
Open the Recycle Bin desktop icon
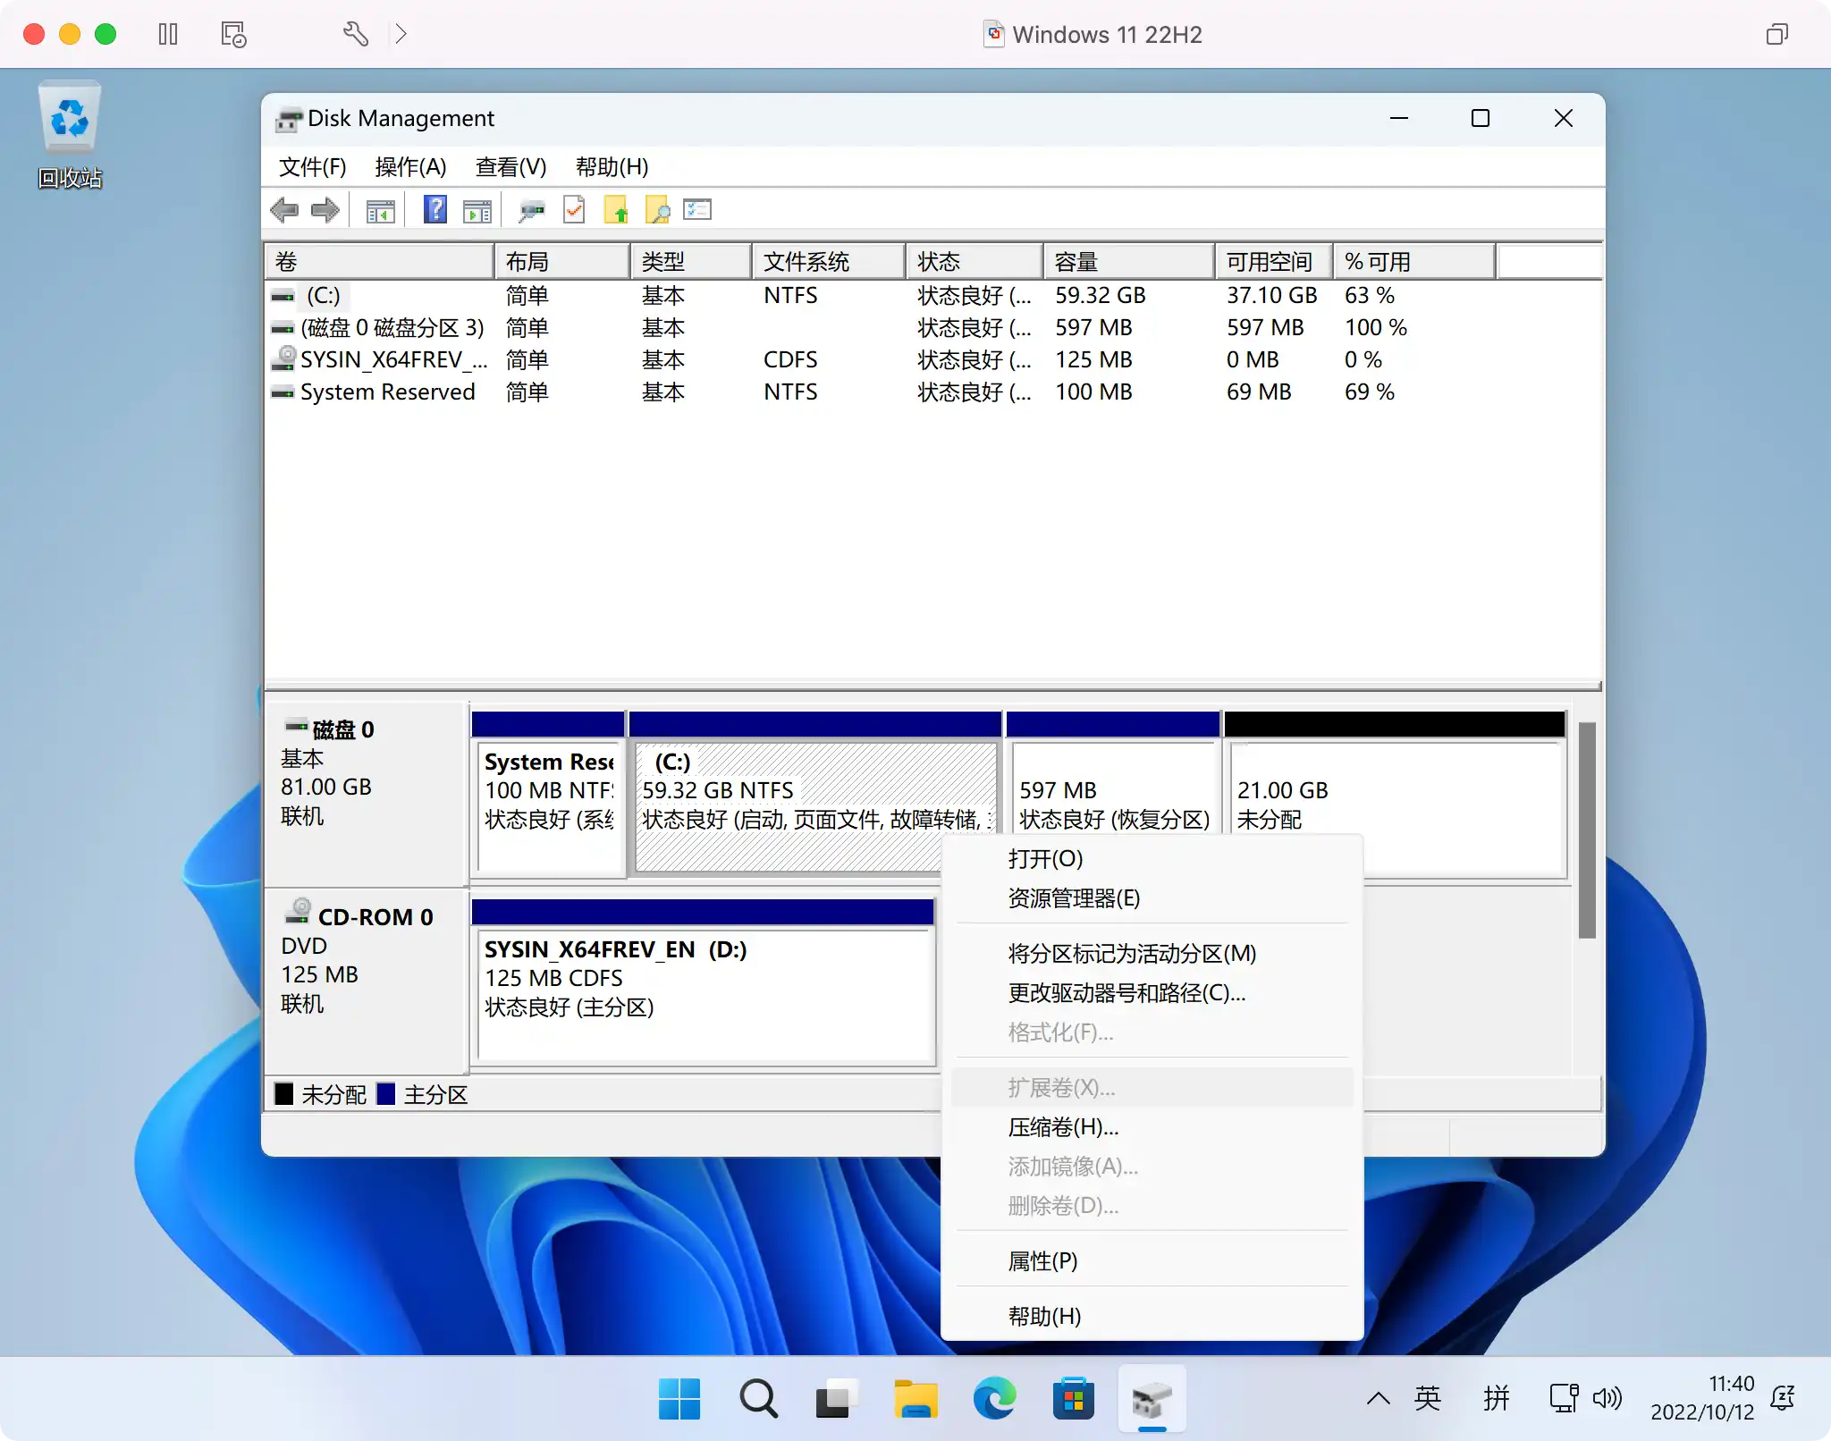click(x=70, y=136)
